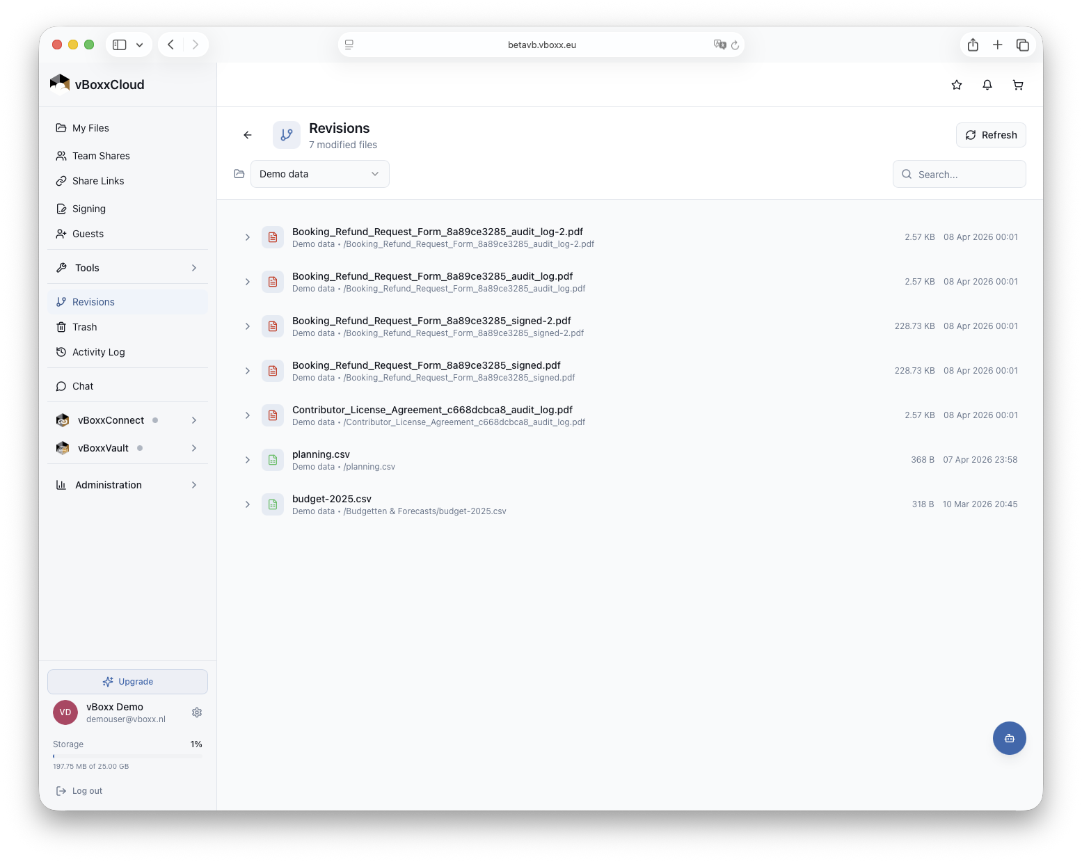Focus the Search field
1082x862 pixels.
click(959, 174)
